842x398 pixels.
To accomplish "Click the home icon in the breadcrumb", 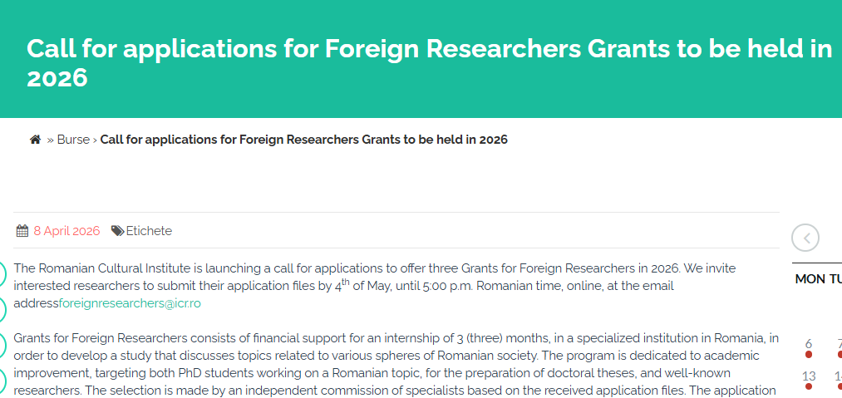I will tap(35, 140).
